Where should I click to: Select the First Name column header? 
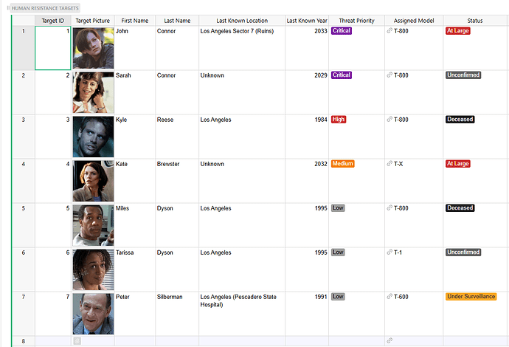[x=135, y=21]
